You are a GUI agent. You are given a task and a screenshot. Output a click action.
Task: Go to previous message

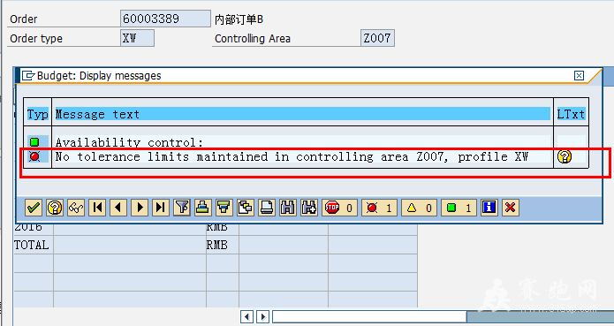coord(118,208)
